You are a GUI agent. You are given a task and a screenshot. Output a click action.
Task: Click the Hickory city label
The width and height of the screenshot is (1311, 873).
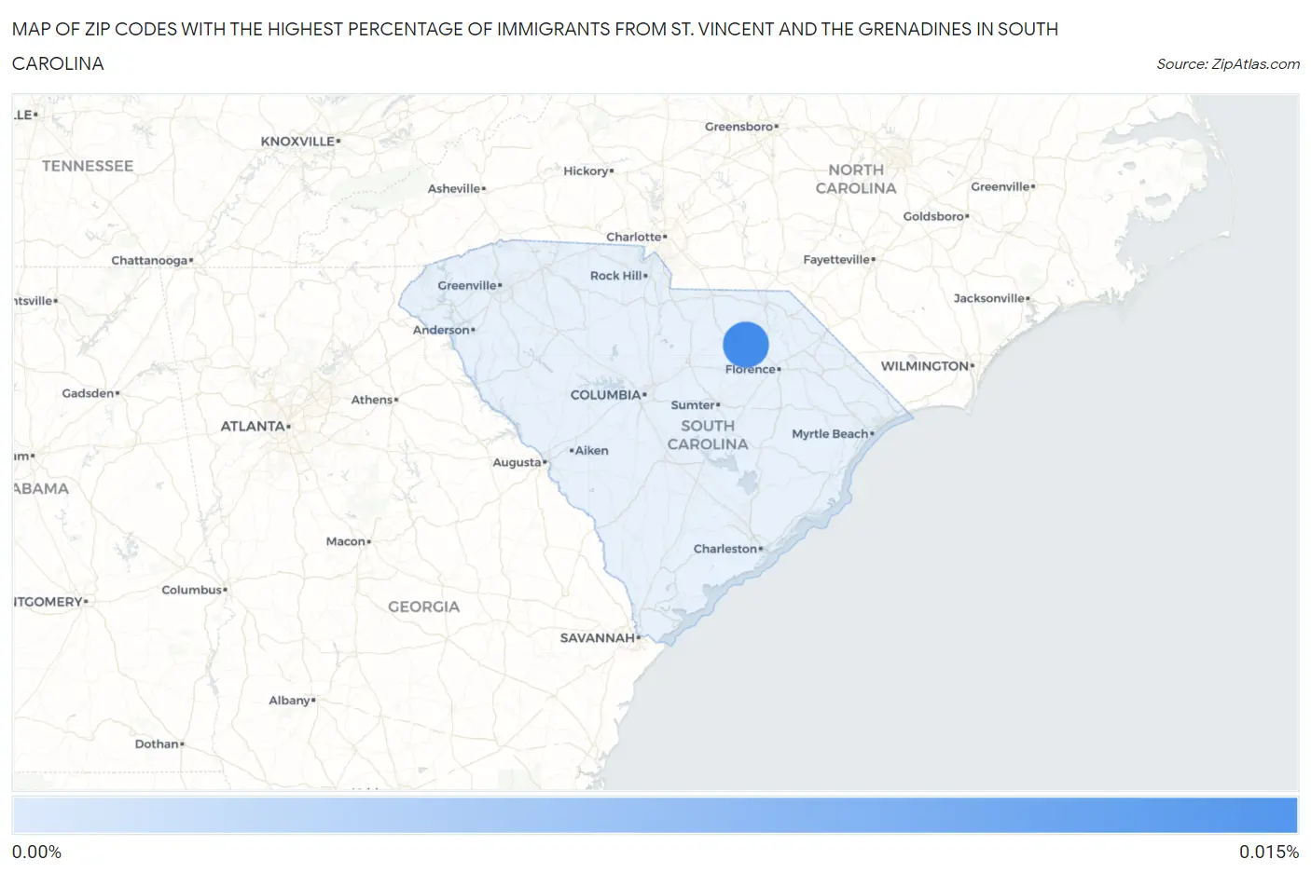click(586, 171)
